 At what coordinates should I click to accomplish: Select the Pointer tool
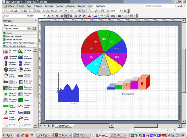click(84, 11)
